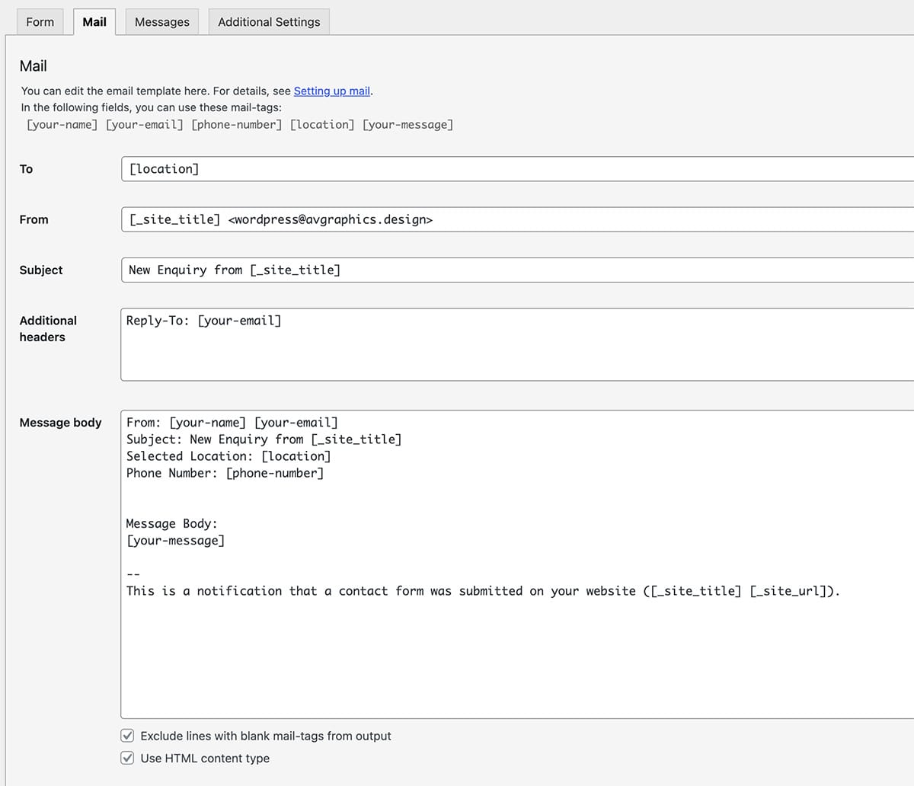
Task: Open the Messages tab
Action: pyautogui.click(x=161, y=22)
